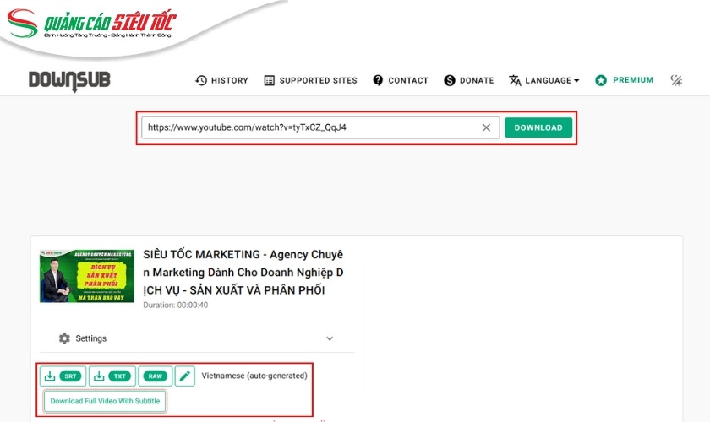The image size is (710, 422).
Task: Click the Supported Sites list icon
Action: click(270, 80)
